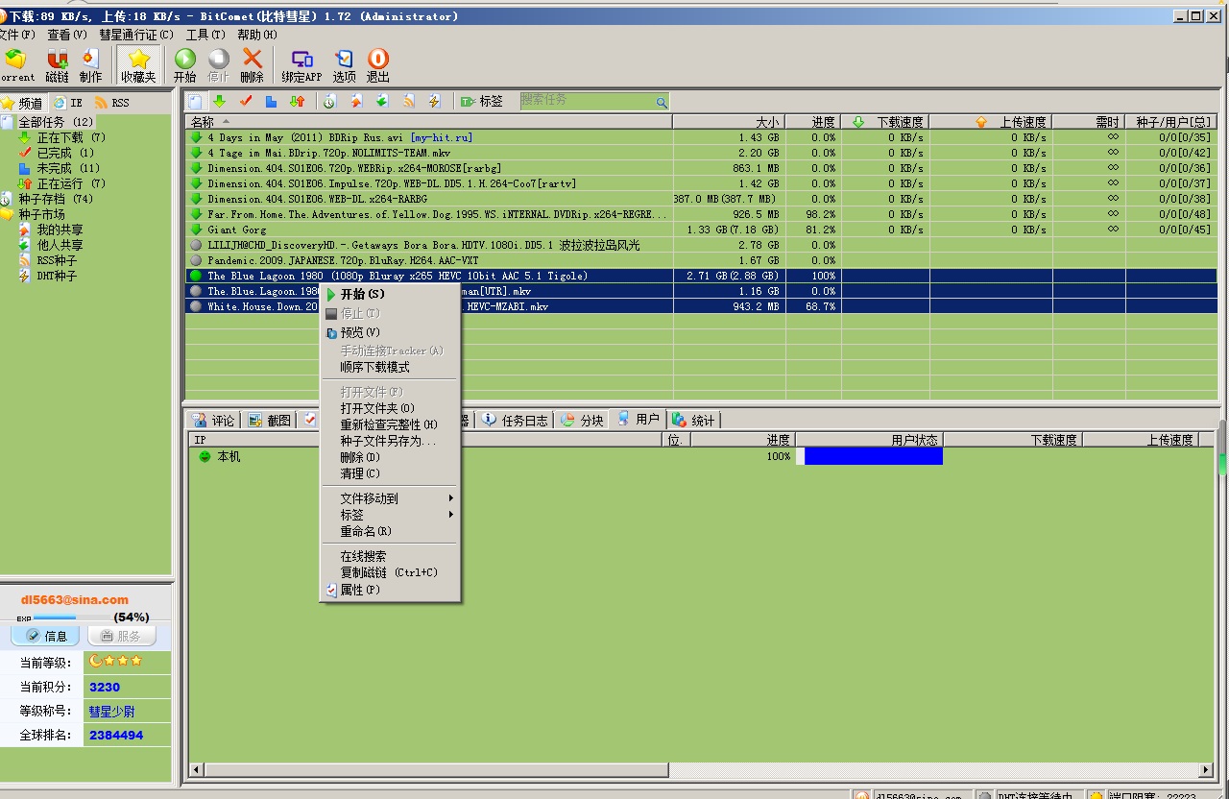Select 未完成 (11) tree item
The height and width of the screenshot is (799, 1229).
click(68, 168)
